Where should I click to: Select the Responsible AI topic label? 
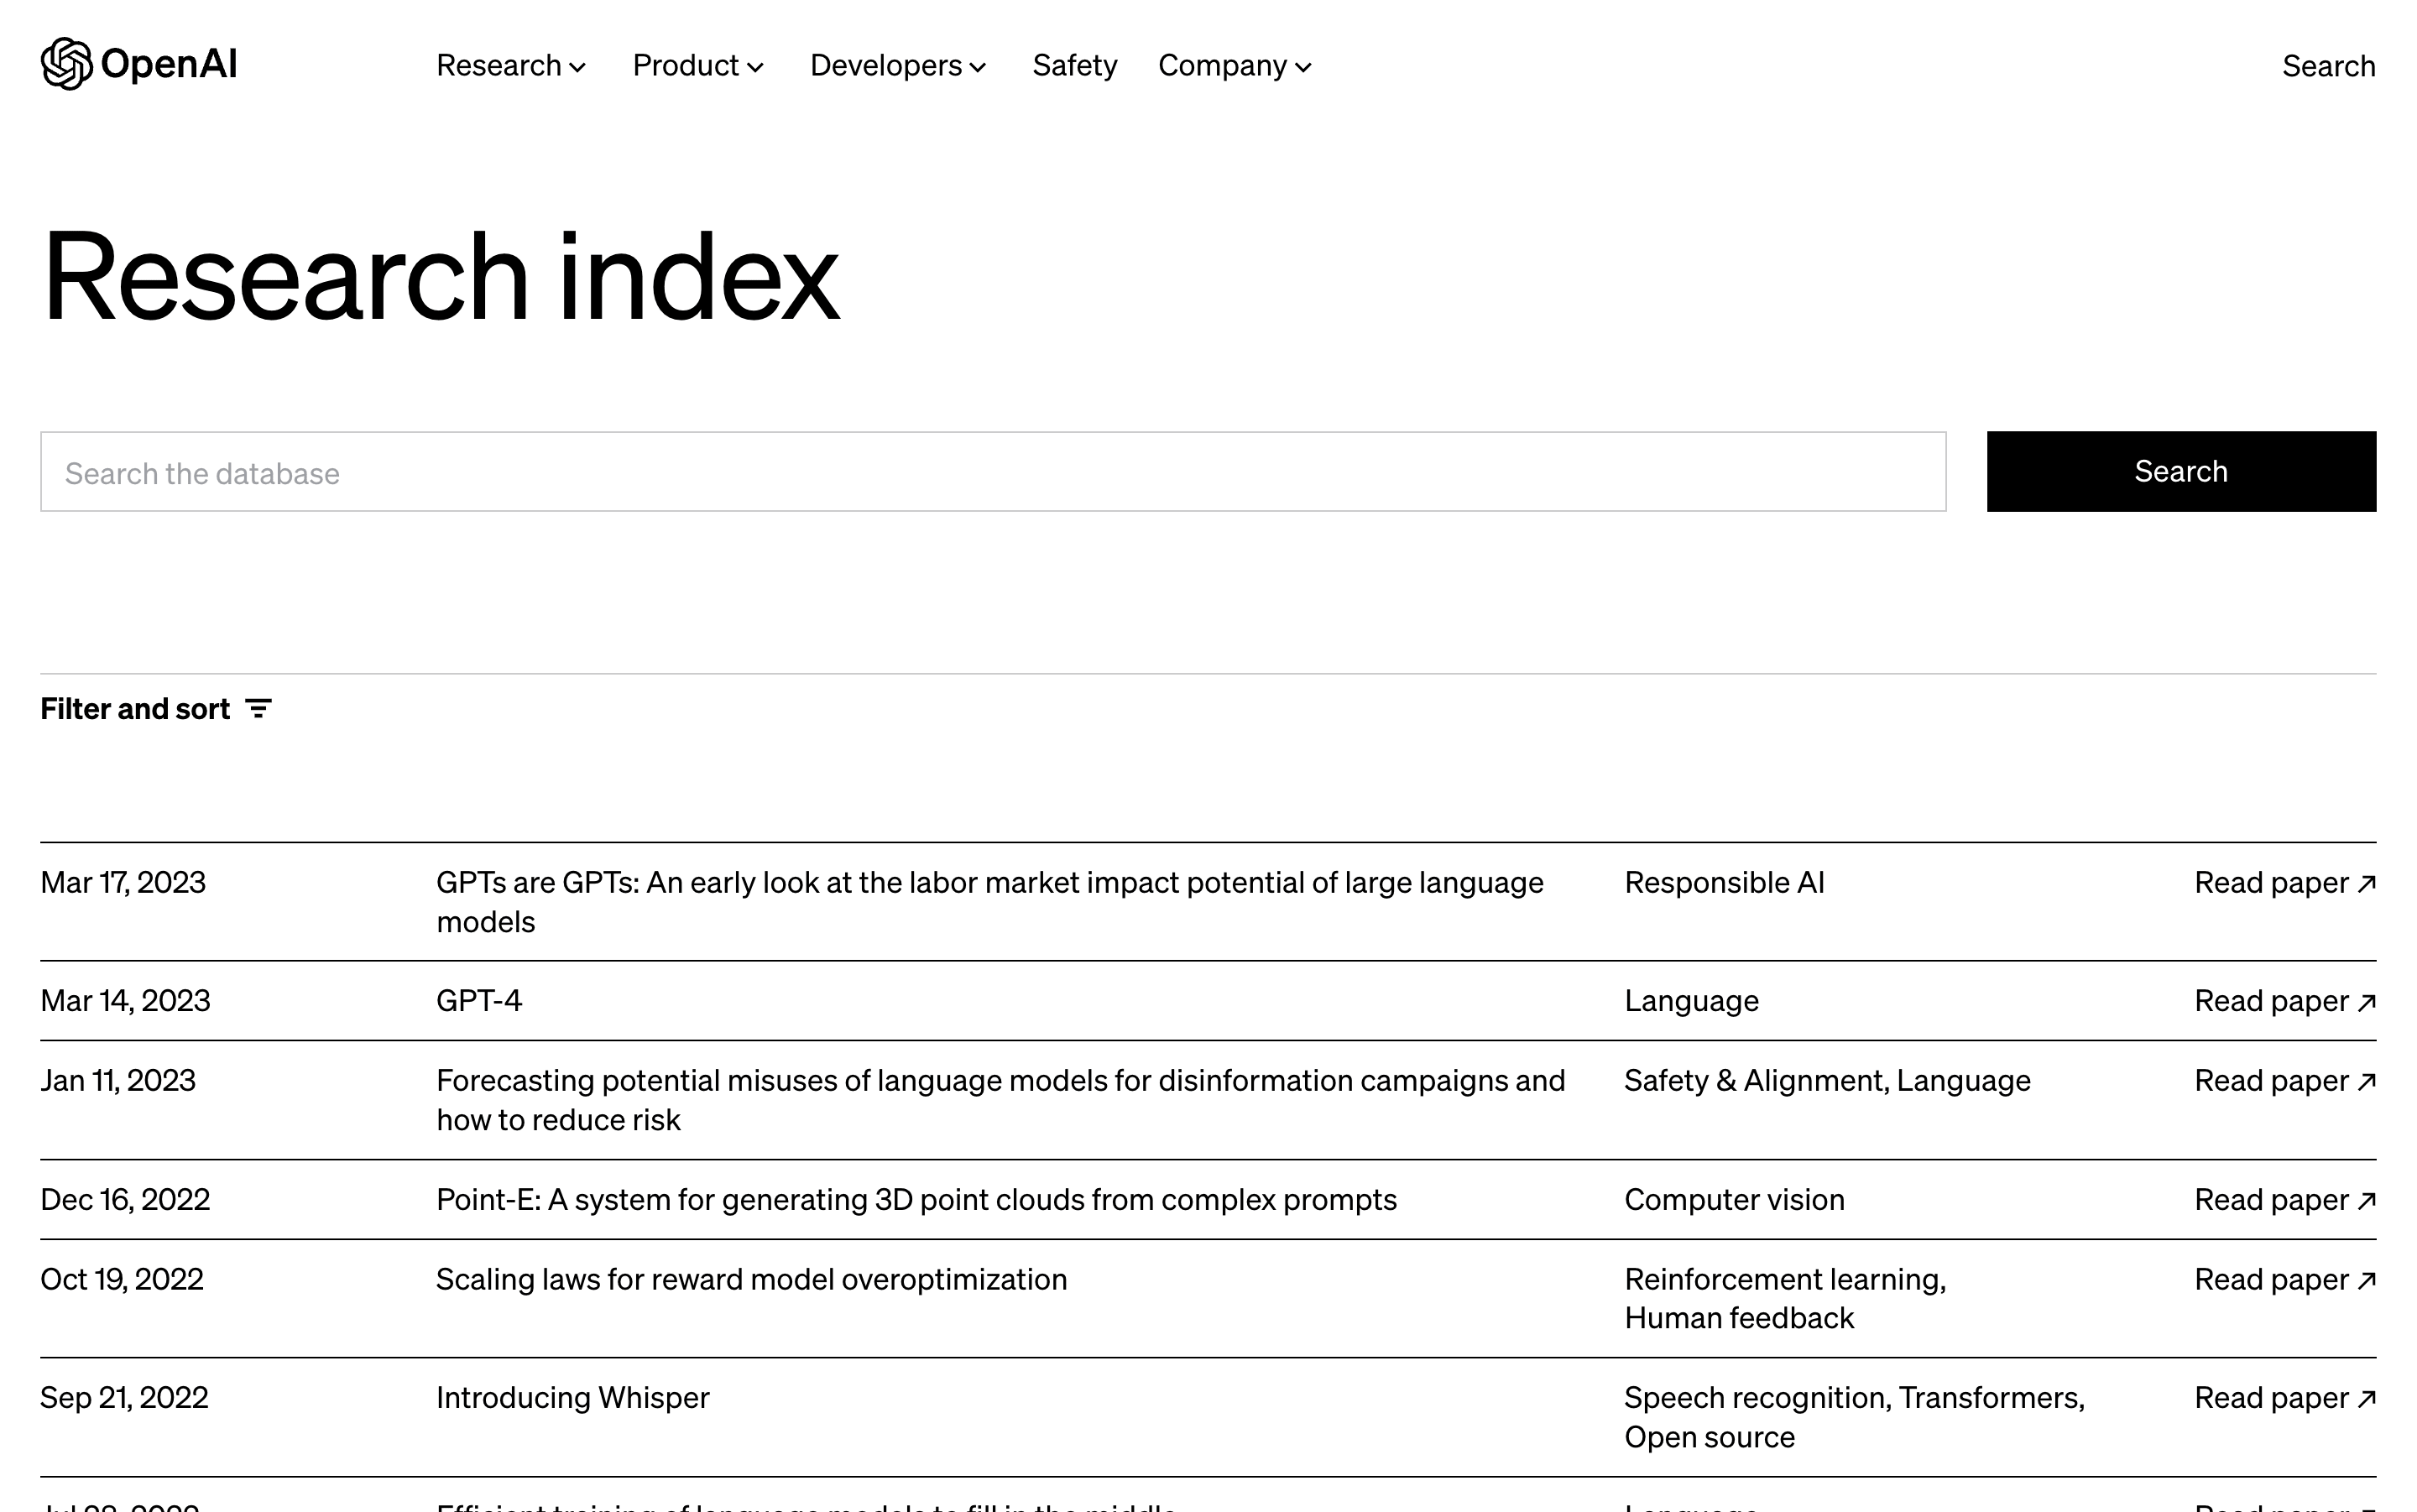1724,882
